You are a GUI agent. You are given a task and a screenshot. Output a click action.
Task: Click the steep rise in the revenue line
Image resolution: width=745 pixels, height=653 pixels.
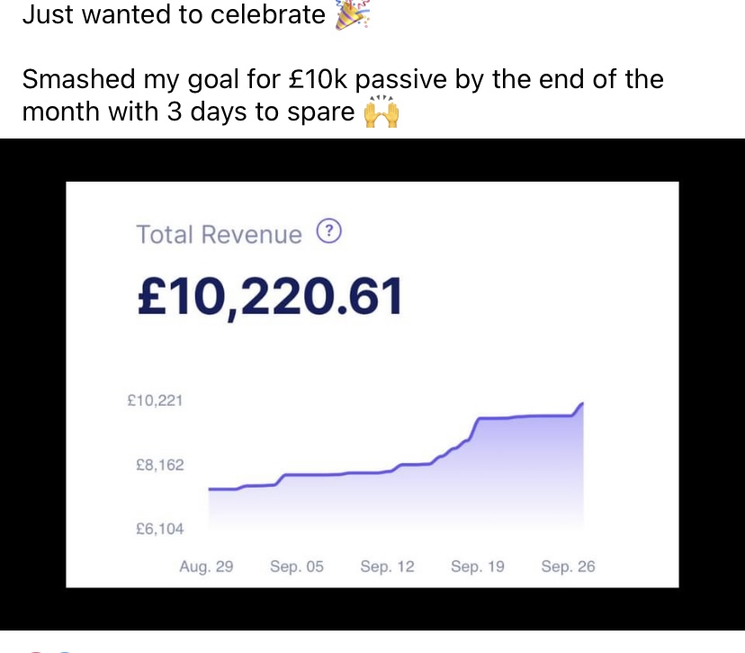pos(473,429)
